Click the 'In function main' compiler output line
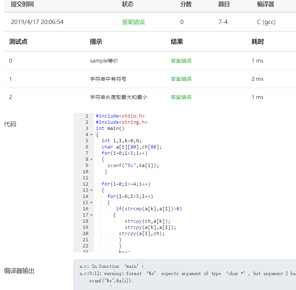This screenshot has width=296, height=290. 111,266
